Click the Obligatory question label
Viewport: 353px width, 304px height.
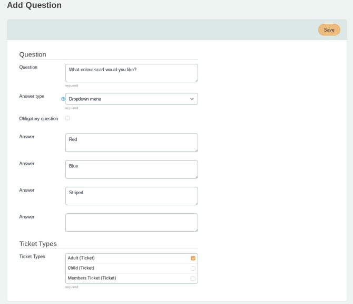38,119
